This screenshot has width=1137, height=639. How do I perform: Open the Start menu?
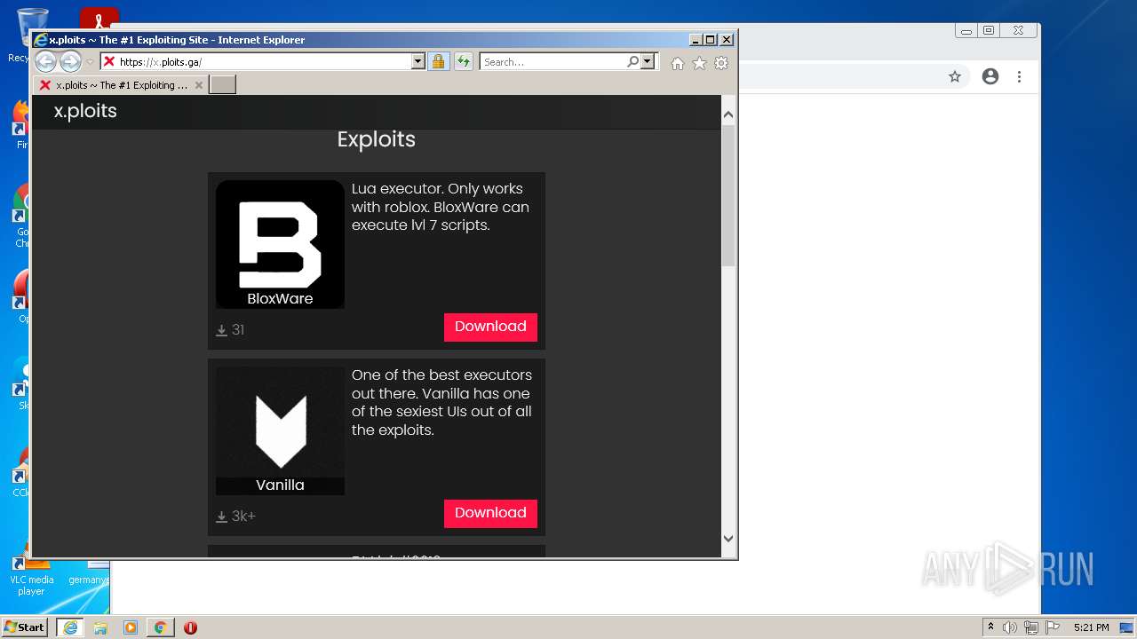24,627
